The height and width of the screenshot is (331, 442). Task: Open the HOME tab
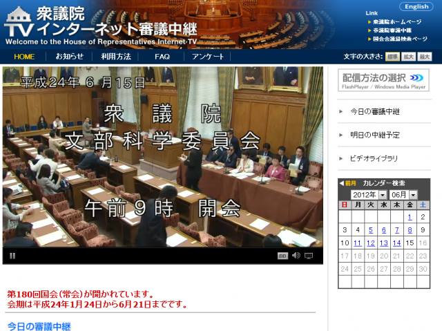point(24,57)
